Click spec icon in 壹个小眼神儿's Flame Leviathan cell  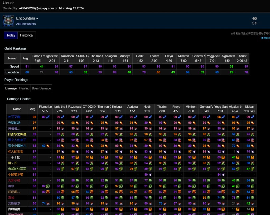pyautogui.click(x=48, y=146)
